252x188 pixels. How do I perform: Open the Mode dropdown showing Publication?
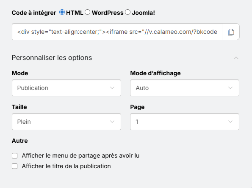(66, 88)
